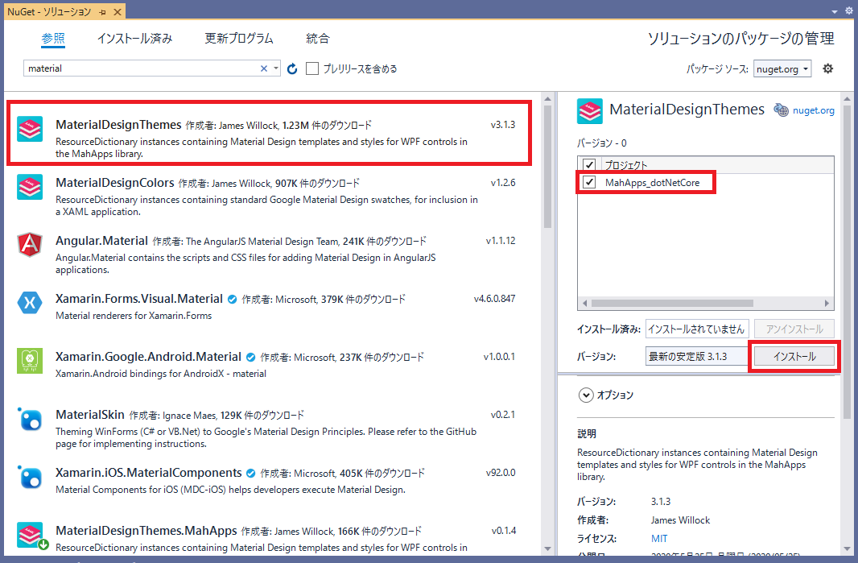Switch to the 更新プログラム tab

click(238, 39)
